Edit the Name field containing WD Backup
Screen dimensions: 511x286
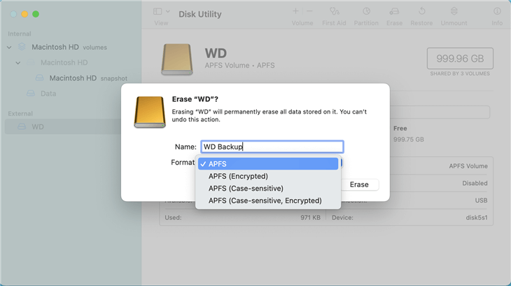point(272,147)
